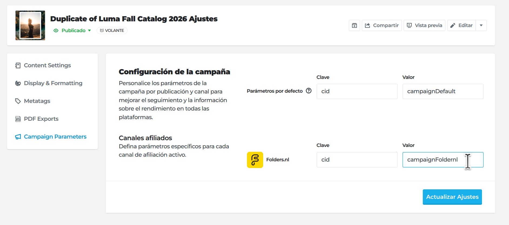
Task: Click the Content Settings notebook icon
Action: [18, 65]
